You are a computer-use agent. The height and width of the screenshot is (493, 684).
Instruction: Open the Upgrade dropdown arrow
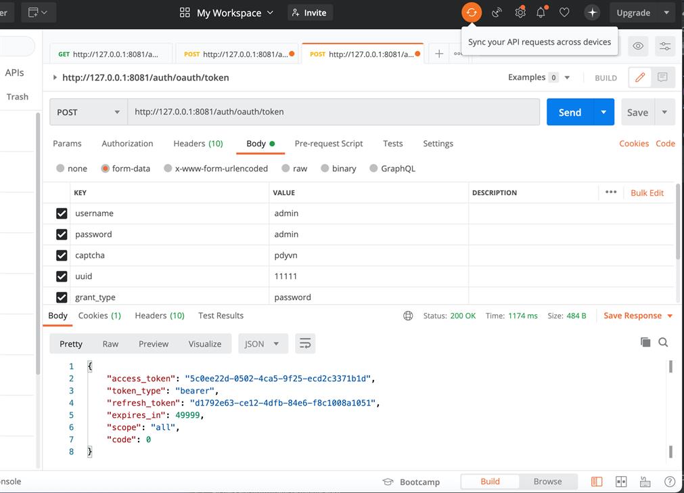click(x=666, y=13)
